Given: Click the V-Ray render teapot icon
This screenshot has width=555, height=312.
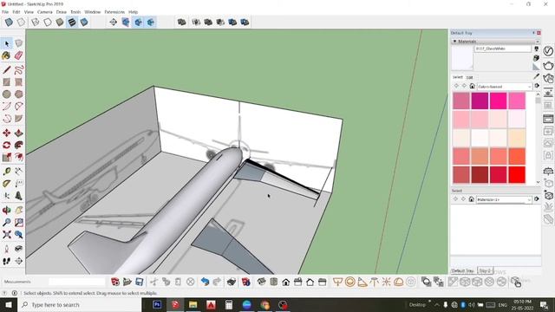Looking at the screenshot, I should pyautogui.click(x=548, y=66).
